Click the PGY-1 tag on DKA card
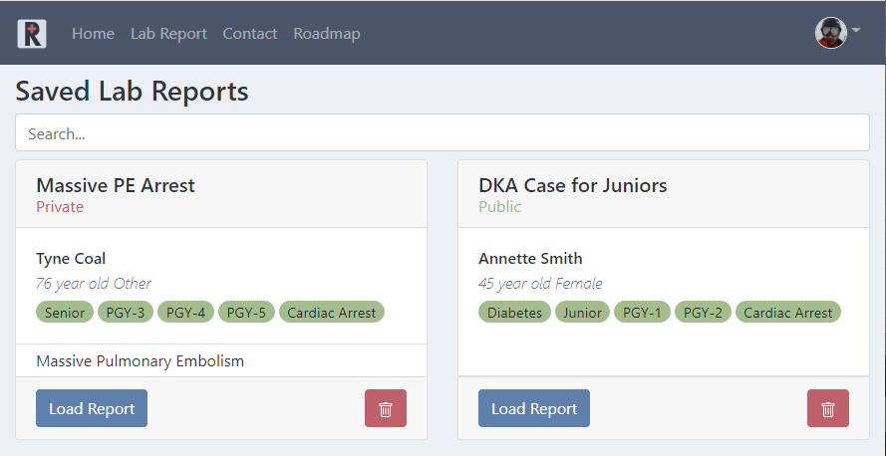This screenshot has width=886, height=456. click(x=642, y=313)
